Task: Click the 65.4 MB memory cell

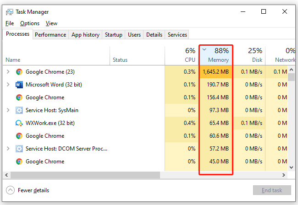Action: pos(216,123)
